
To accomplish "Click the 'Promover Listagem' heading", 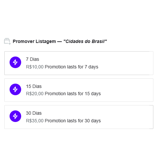I will pos(34,41).
